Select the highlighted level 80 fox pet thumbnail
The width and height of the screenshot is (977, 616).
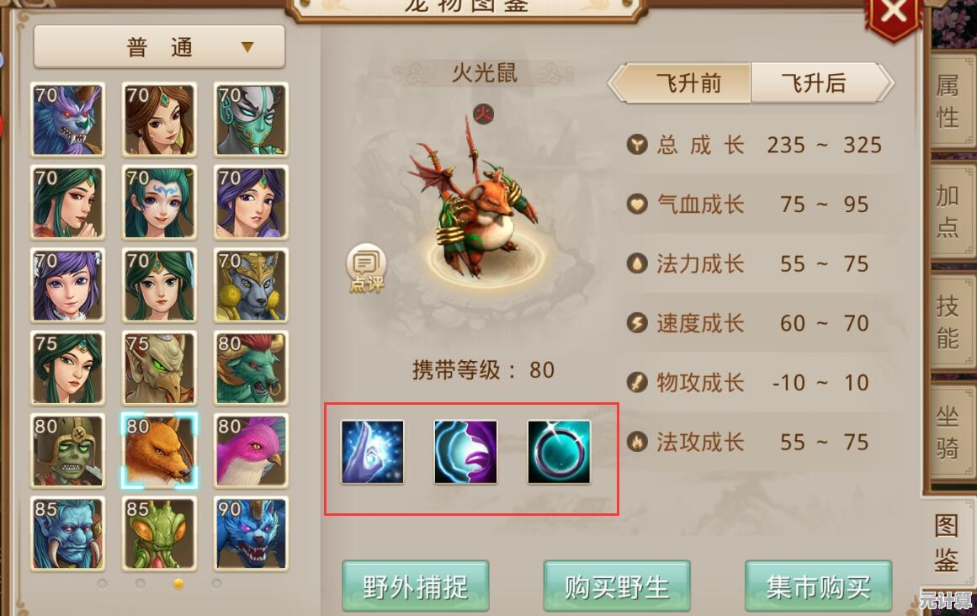tap(160, 450)
